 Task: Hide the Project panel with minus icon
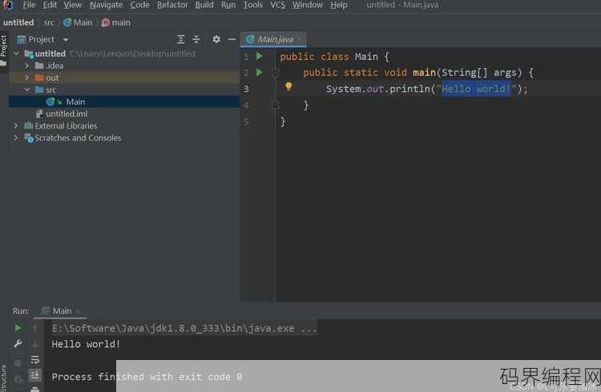pyautogui.click(x=232, y=39)
